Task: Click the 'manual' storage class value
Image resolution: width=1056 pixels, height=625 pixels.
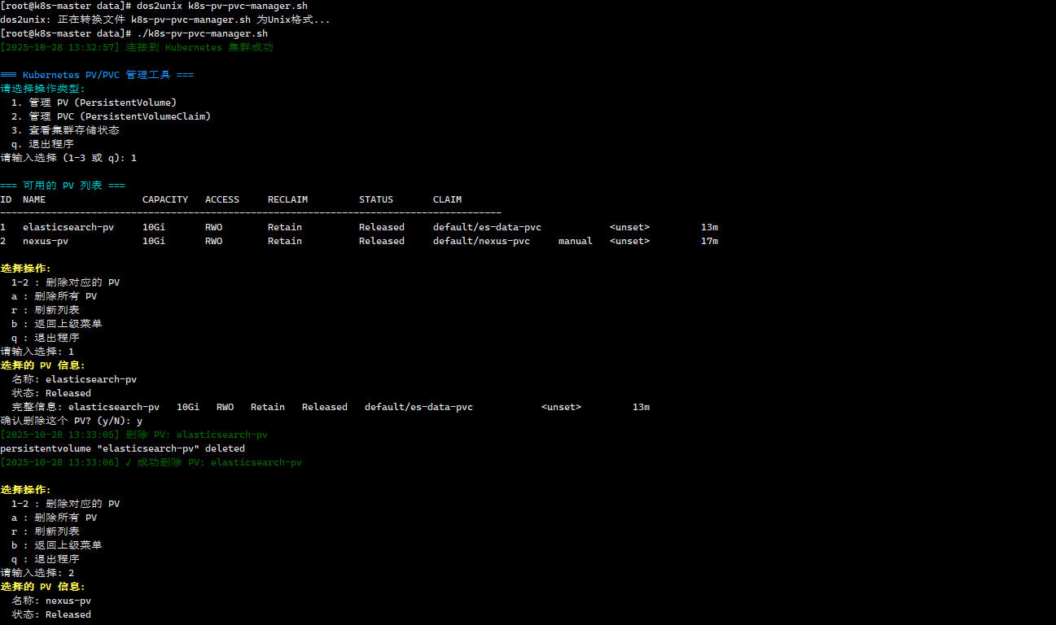Action: tap(576, 241)
